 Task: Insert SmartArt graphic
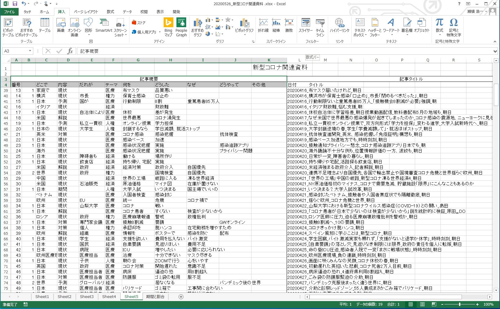click(x=104, y=25)
